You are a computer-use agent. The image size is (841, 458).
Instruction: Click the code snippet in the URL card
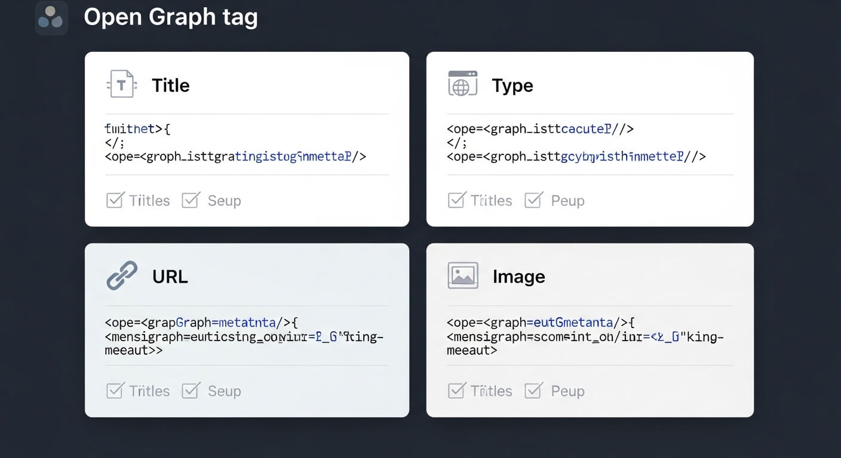244,336
